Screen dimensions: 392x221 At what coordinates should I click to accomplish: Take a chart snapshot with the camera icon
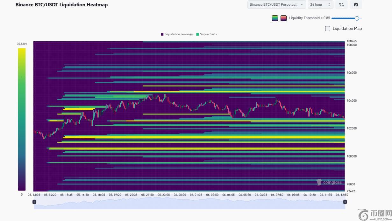tap(356, 5)
